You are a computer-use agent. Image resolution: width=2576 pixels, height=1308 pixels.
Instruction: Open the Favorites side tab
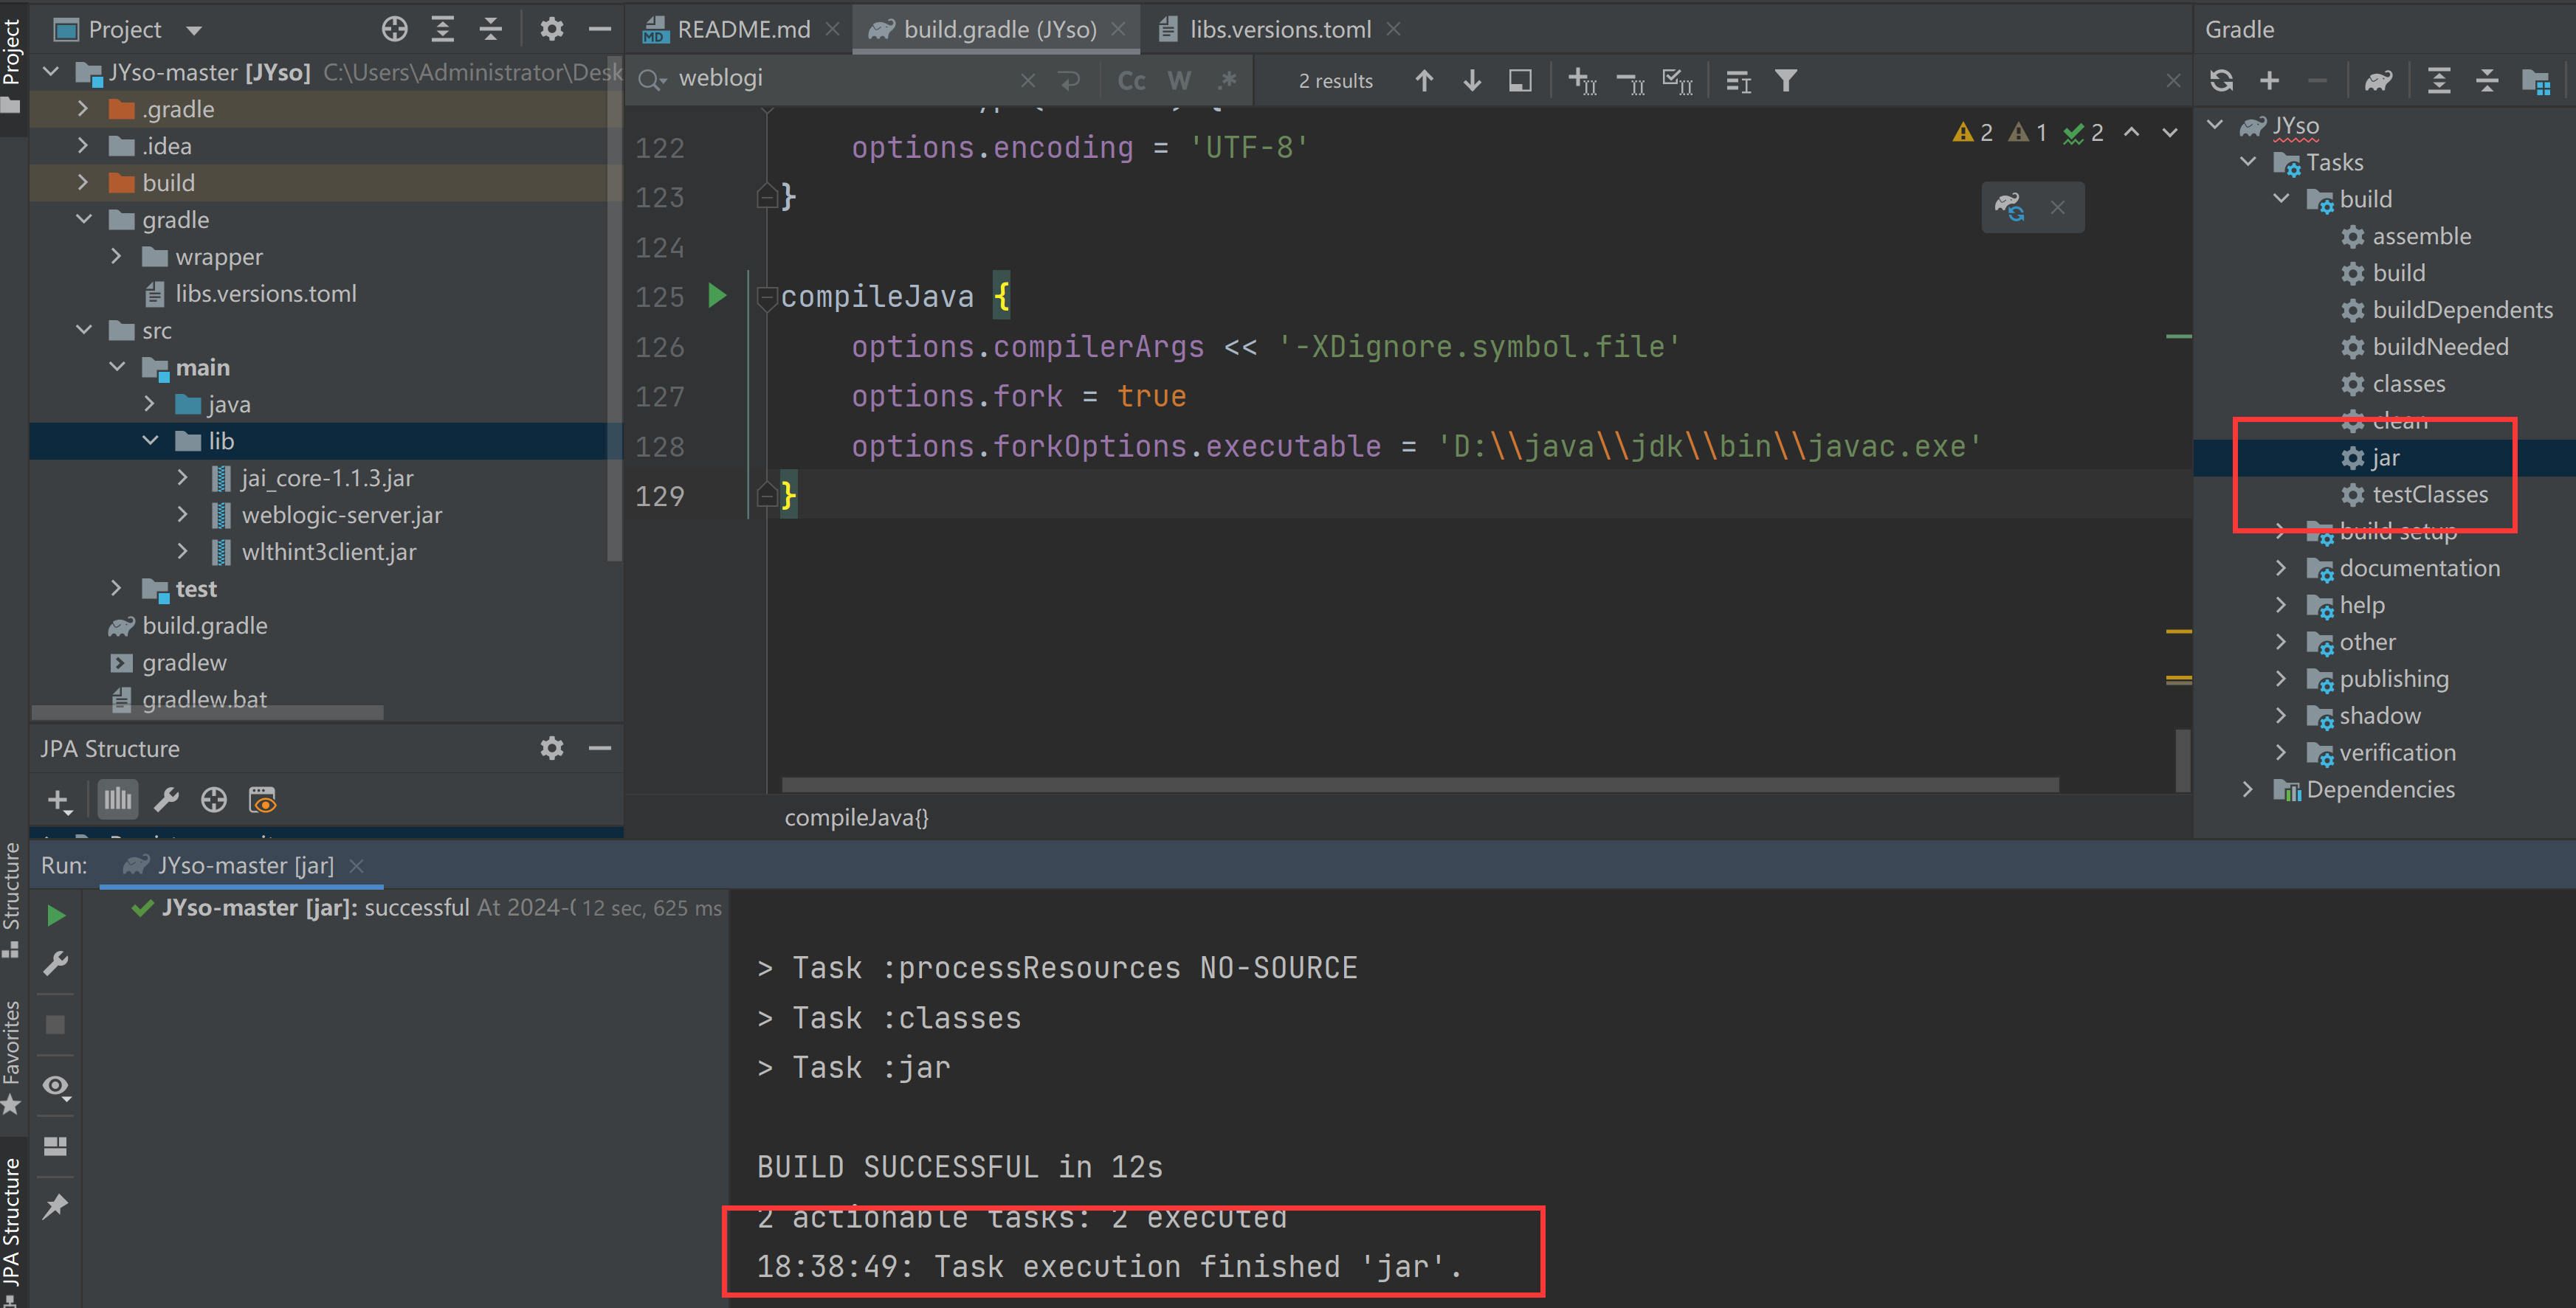point(12,1057)
